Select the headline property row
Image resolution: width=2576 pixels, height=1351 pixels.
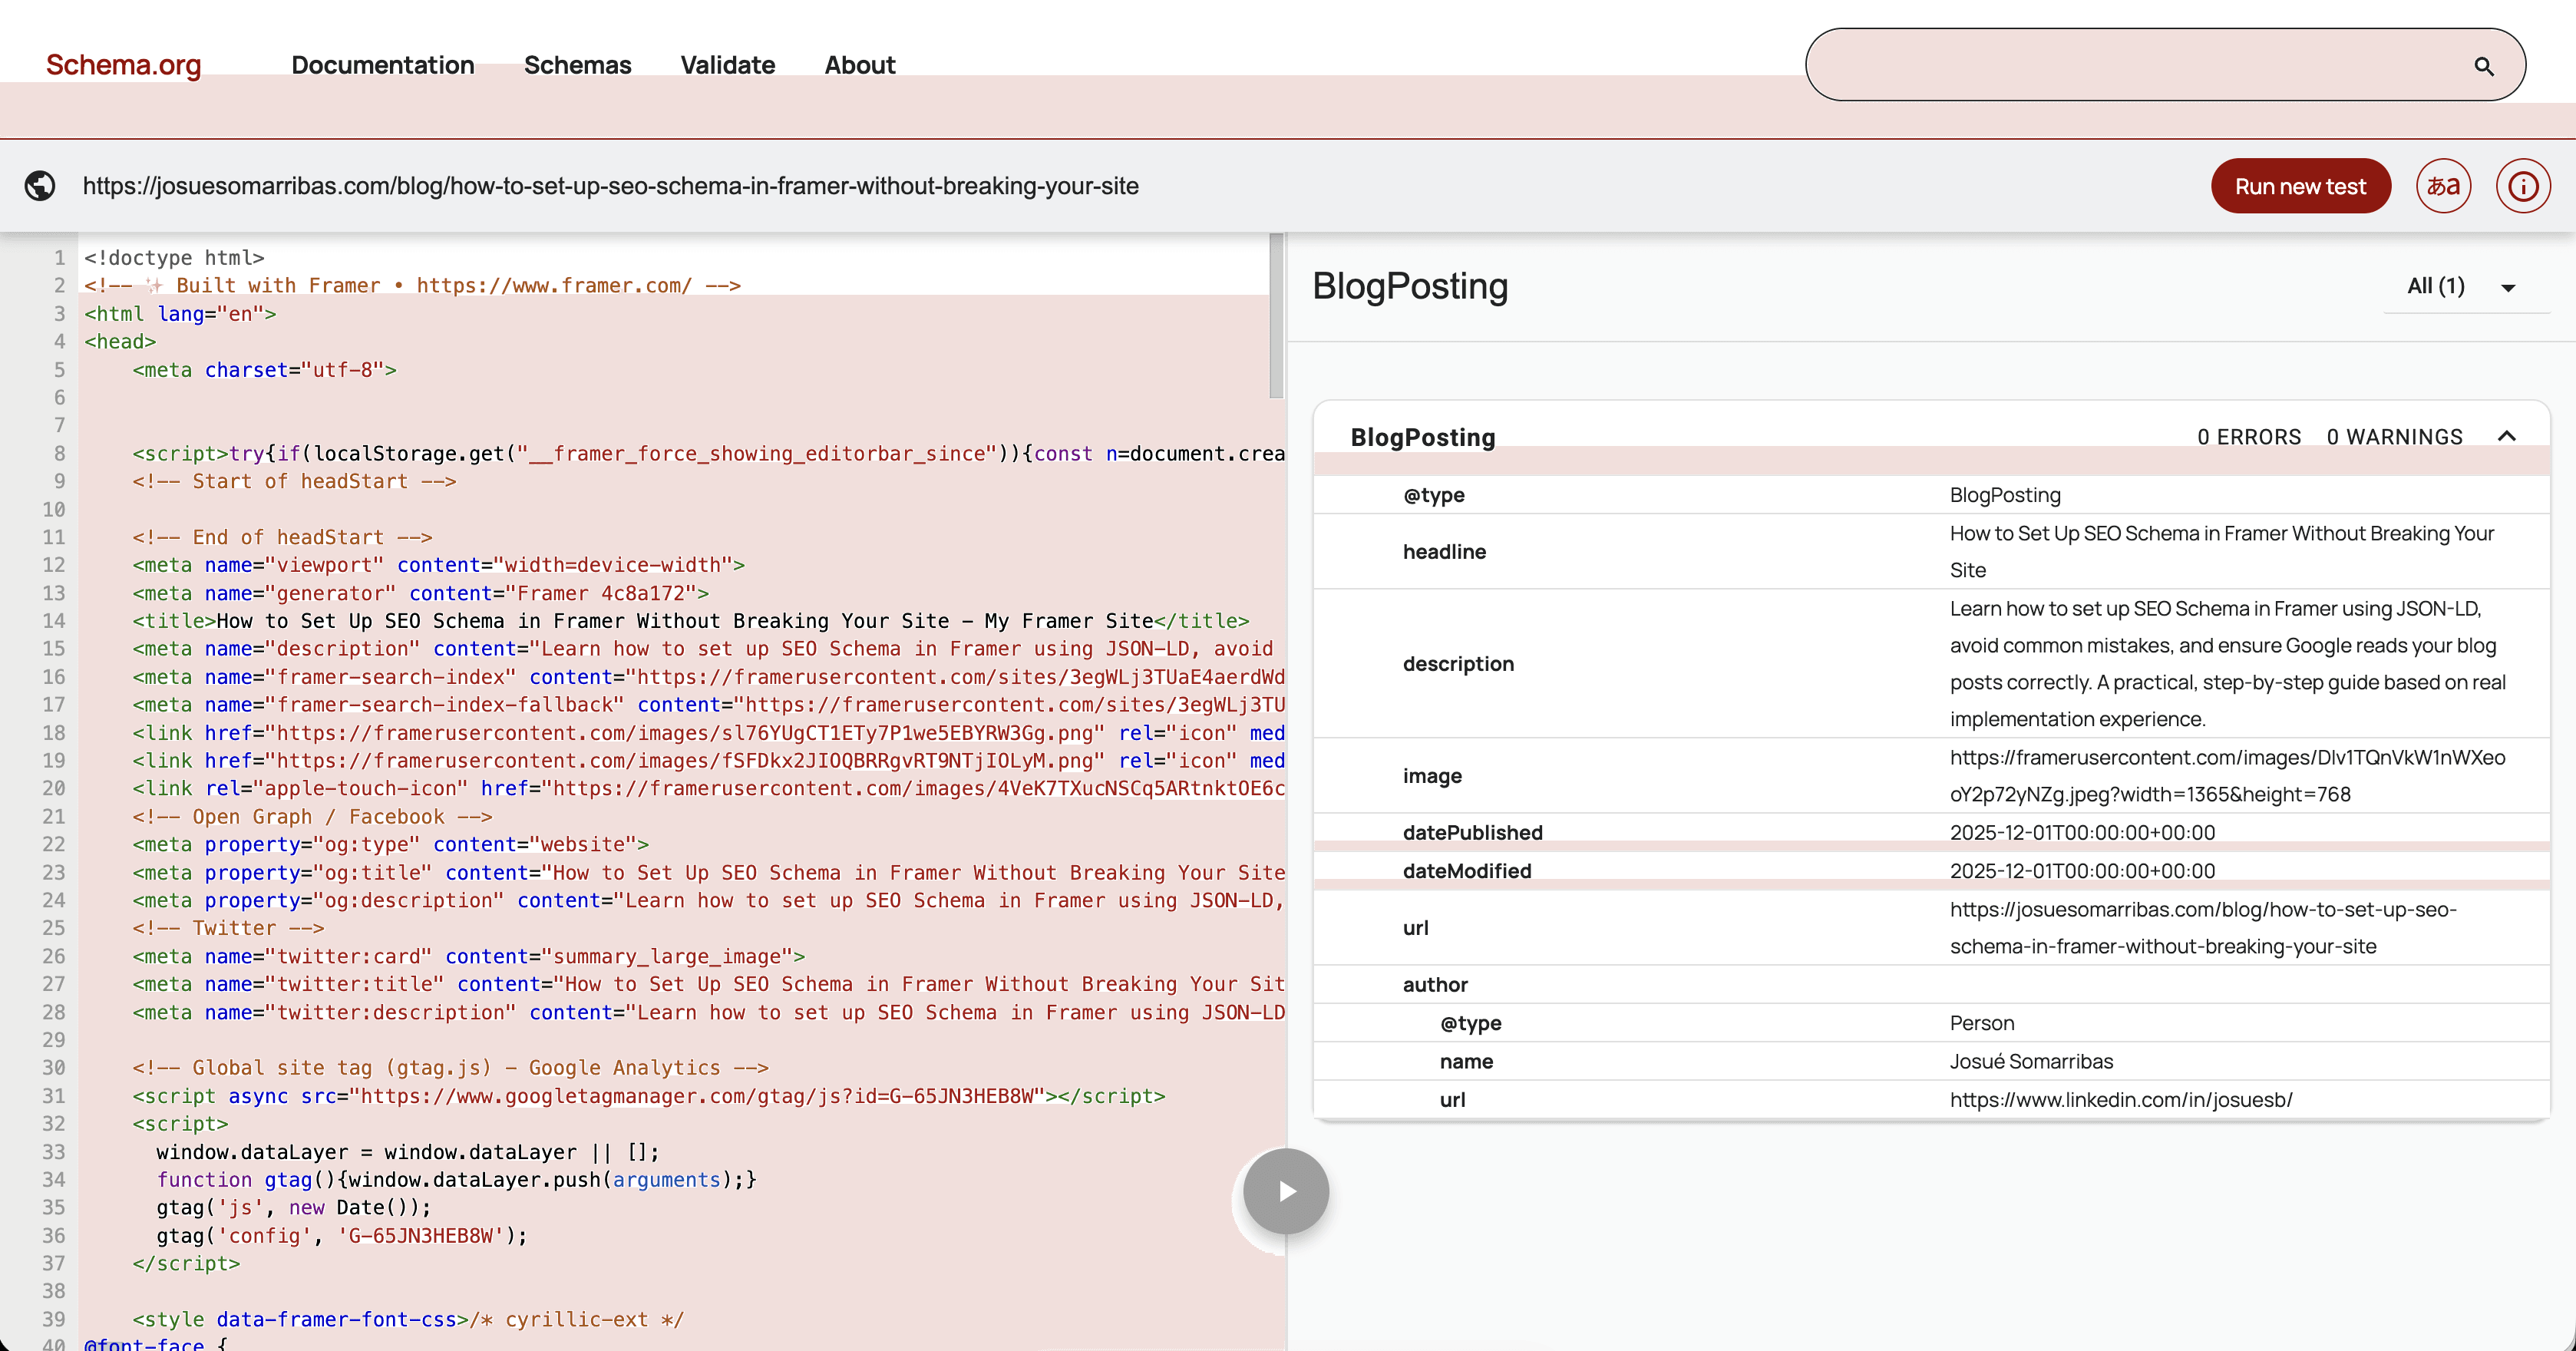(x=1930, y=551)
